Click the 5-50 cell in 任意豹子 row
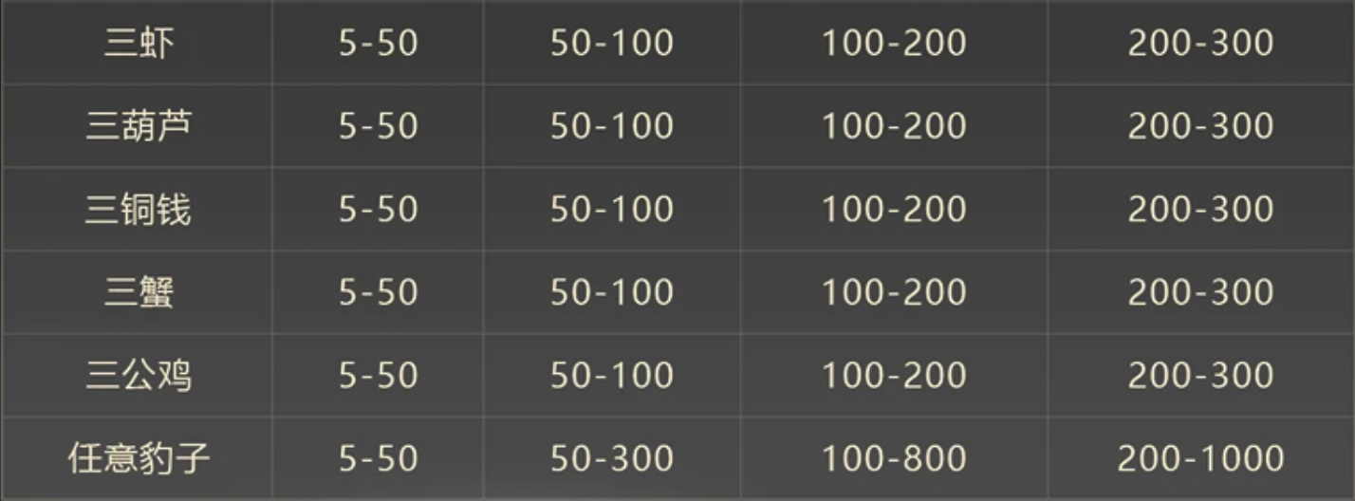The image size is (1355, 501). [379, 459]
